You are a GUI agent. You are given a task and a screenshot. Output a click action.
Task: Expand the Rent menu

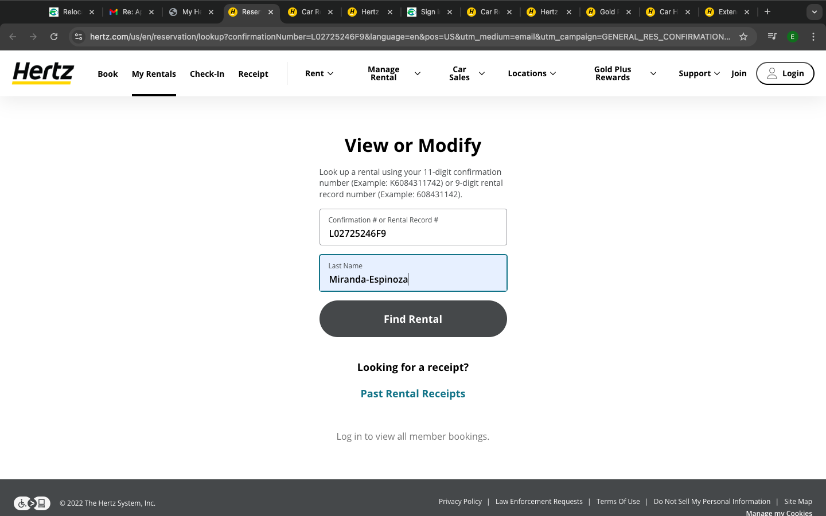pyautogui.click(x=320, y=73)
